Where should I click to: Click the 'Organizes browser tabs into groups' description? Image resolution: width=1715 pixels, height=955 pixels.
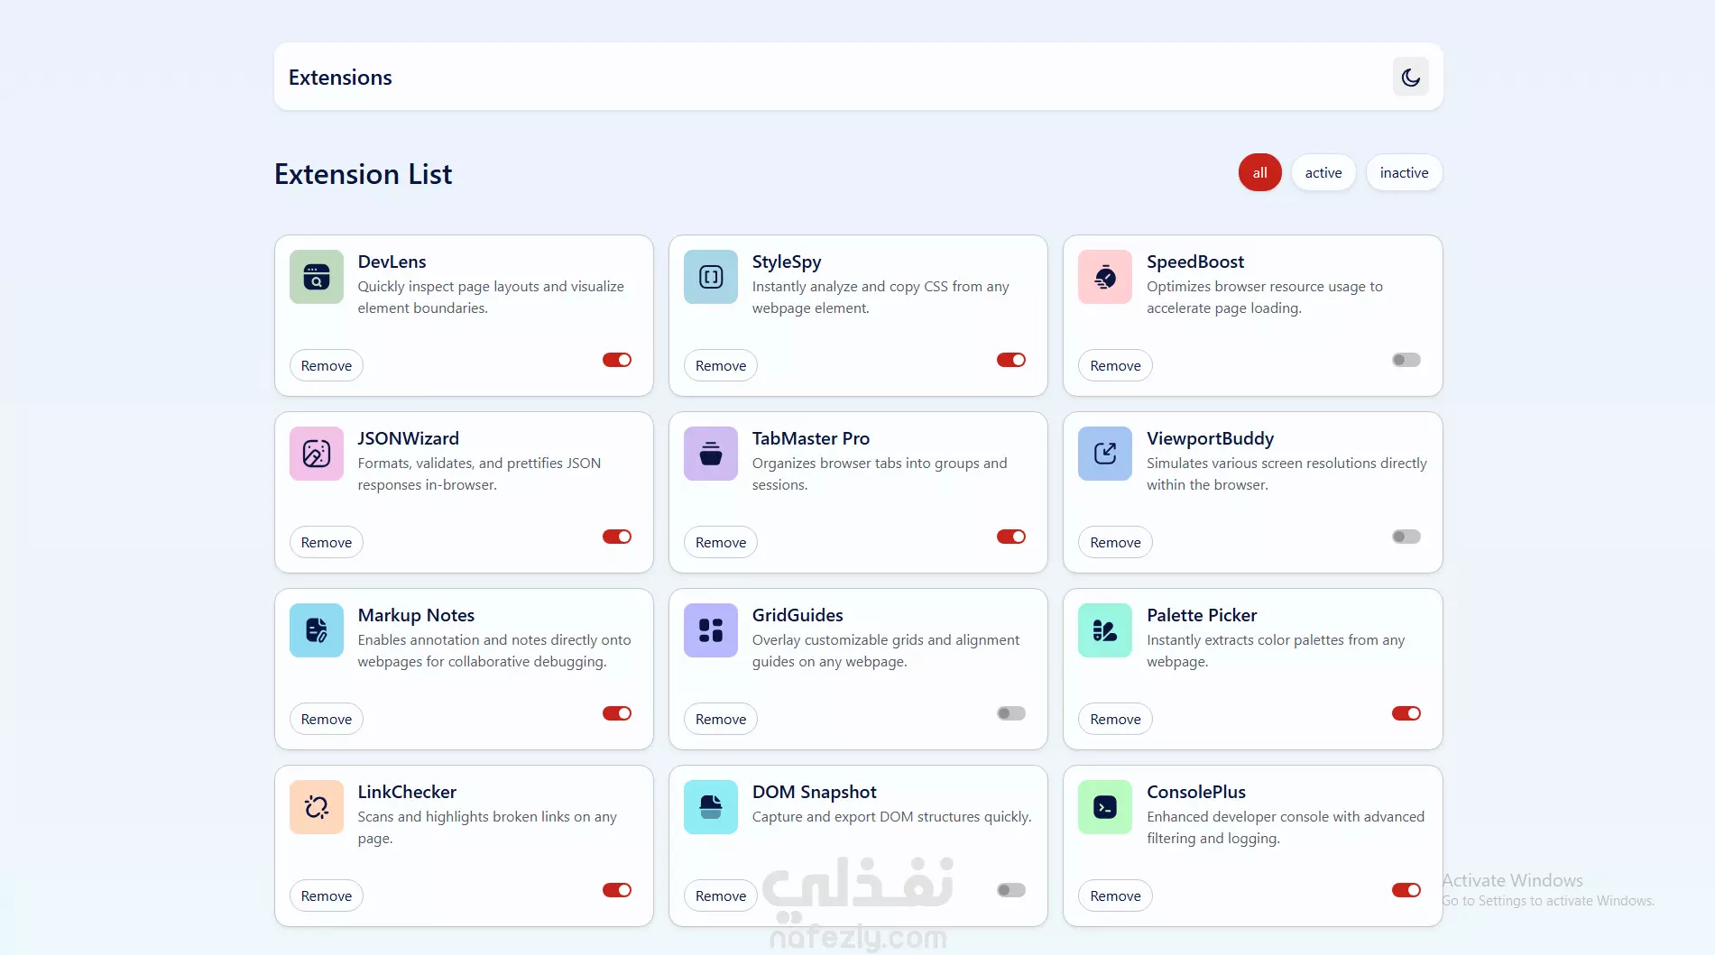coord(880,473)
